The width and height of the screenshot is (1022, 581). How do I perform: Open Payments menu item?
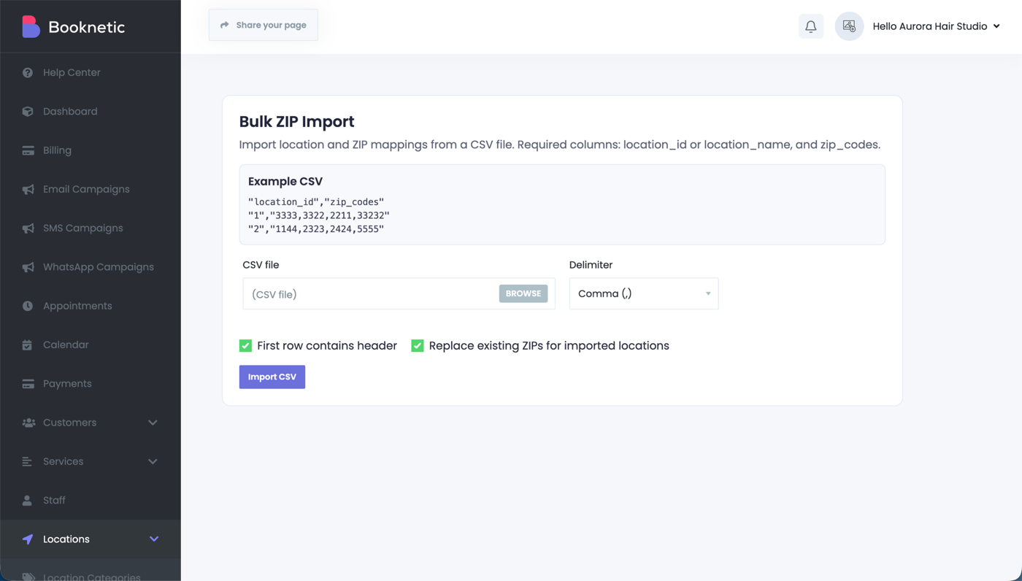tap(91, 384)
